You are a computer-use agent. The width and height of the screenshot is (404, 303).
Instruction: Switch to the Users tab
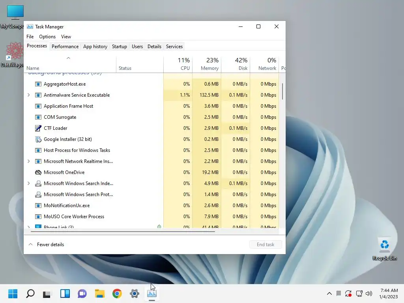pyautogui.click(x=137, y=47)
